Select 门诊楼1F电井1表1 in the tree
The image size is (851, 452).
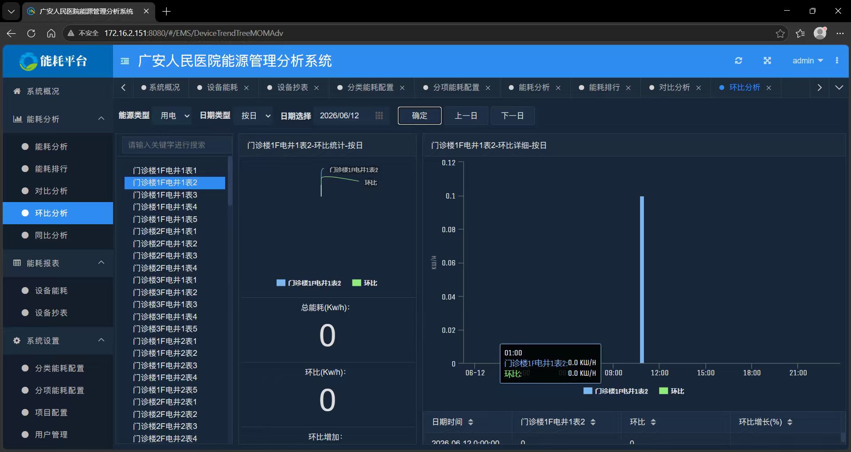[x=165, y=171]
